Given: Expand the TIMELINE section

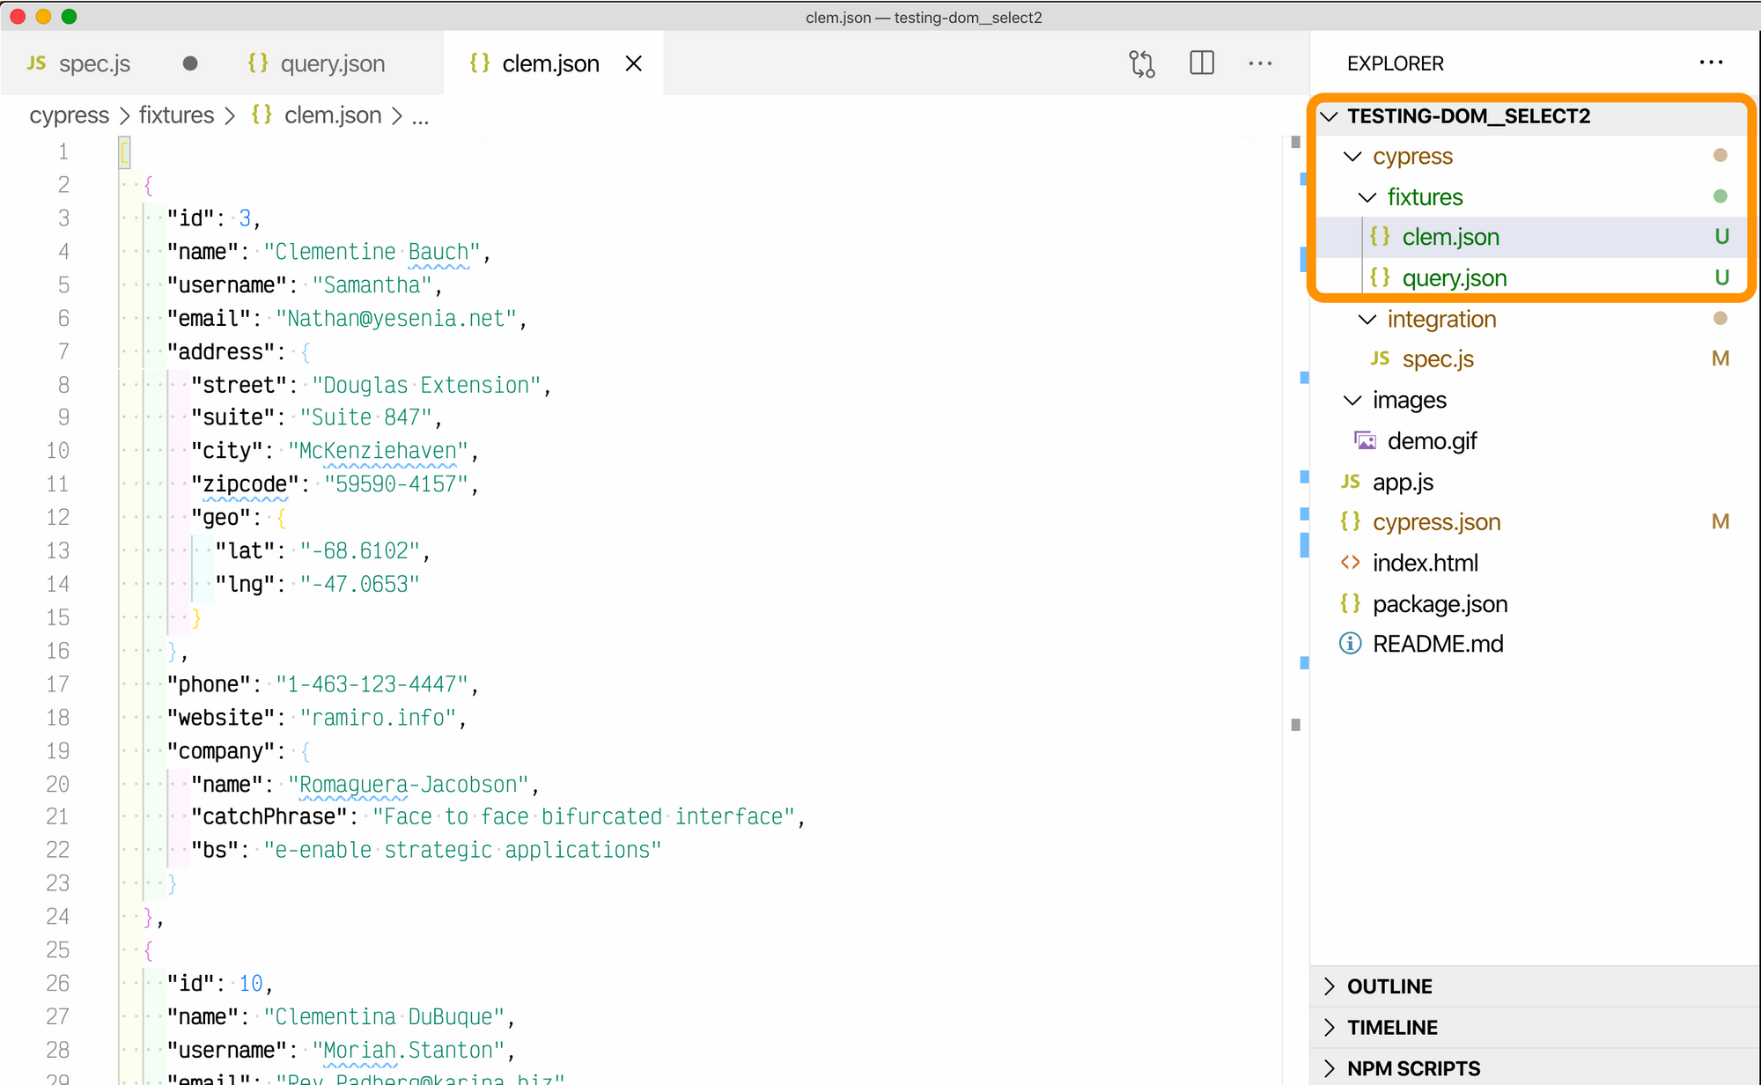Looking at the screenshot, I should tap(1392, 1027).
